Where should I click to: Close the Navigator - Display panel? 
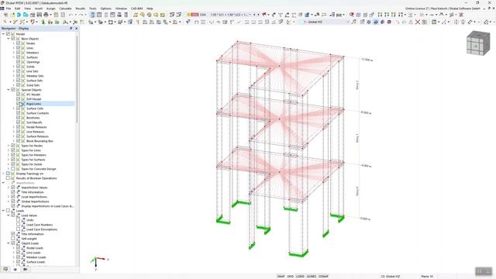tap(76, 29)
